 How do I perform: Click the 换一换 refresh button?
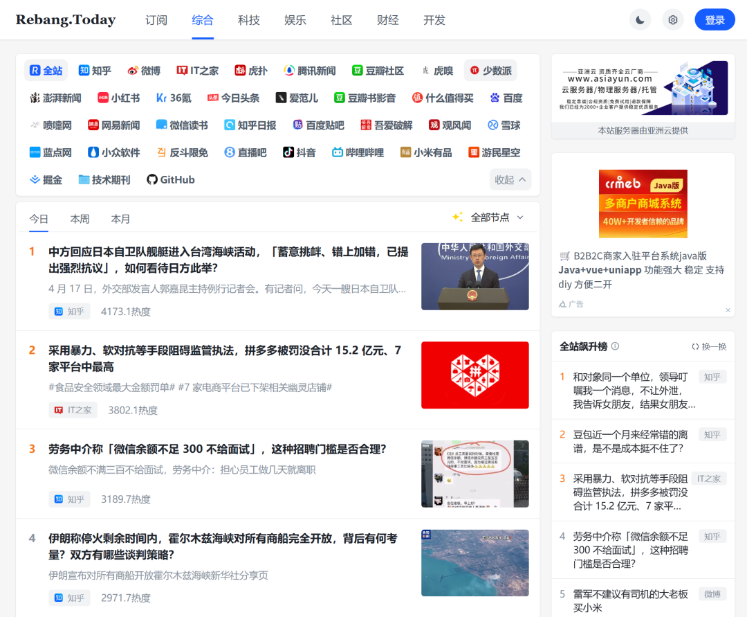tap(709, 346)
